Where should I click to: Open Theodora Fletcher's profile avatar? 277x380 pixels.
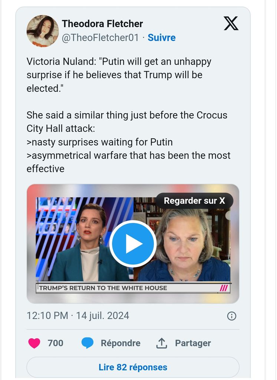coord(42,31)
